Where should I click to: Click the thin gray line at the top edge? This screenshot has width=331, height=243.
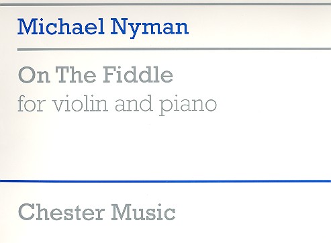pos(165,5)
